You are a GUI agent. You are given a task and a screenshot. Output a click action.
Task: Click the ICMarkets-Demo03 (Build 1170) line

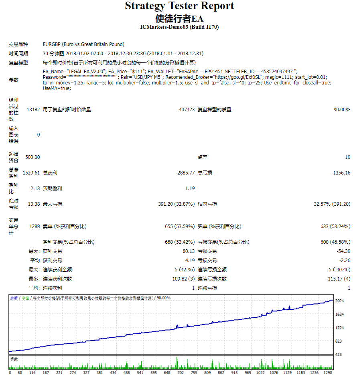coord(179,27)
